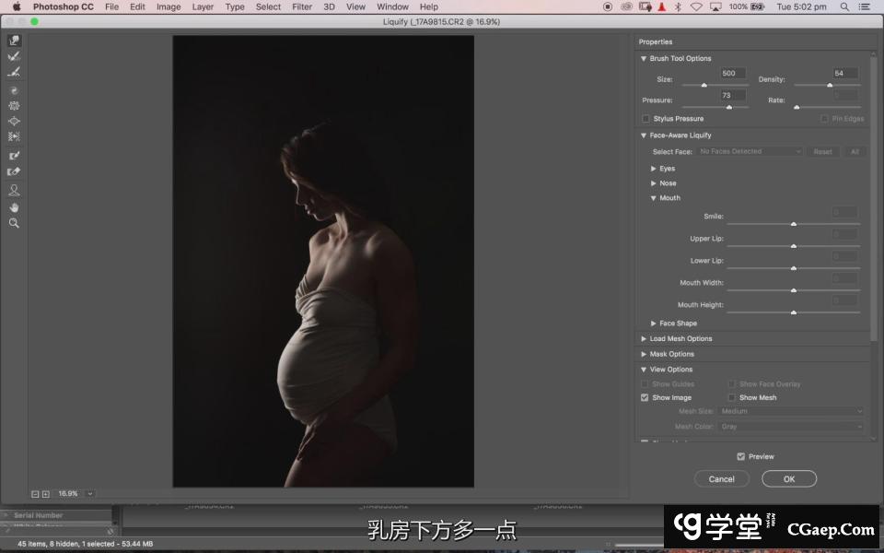Enable the Stylus Pressure checkbox
Screen dimensions: 884x553
point(646,119)
